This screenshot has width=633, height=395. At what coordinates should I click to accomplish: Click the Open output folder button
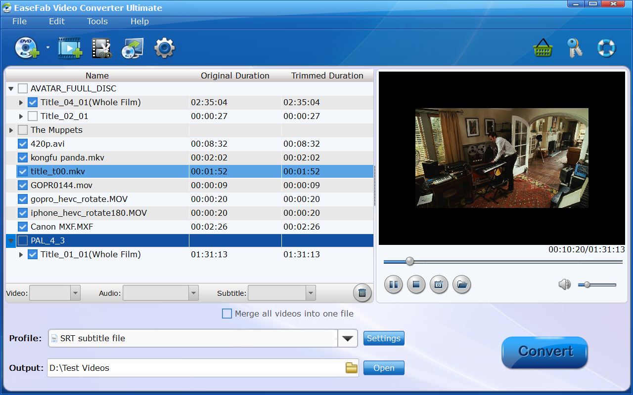tap(384, 368)
